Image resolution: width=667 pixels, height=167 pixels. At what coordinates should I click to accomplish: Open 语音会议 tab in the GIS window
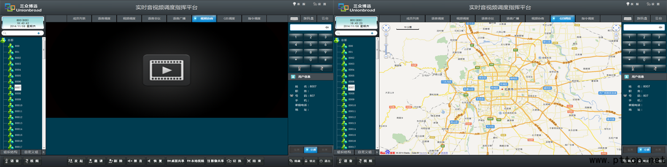click(488, 19)
